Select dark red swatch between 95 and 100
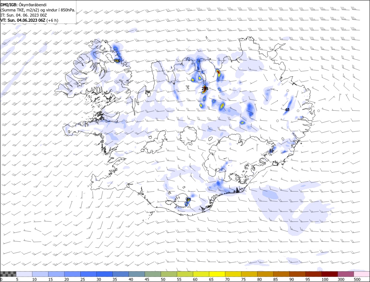Screen dimensions: 370x282 point(313,274)
